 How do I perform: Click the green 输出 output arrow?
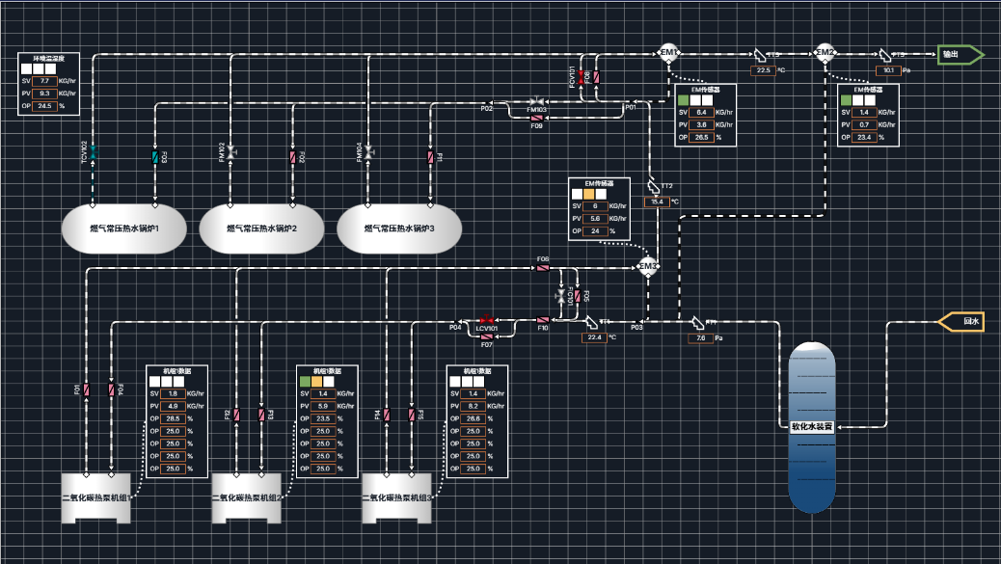960,54
